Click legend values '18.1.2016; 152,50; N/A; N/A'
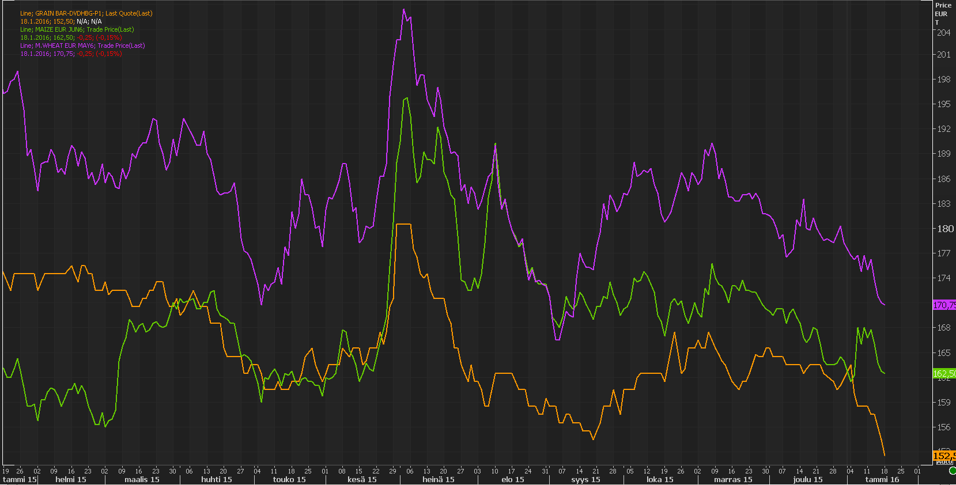This screenshot has width=956, height=485. (x=61, y=21)
